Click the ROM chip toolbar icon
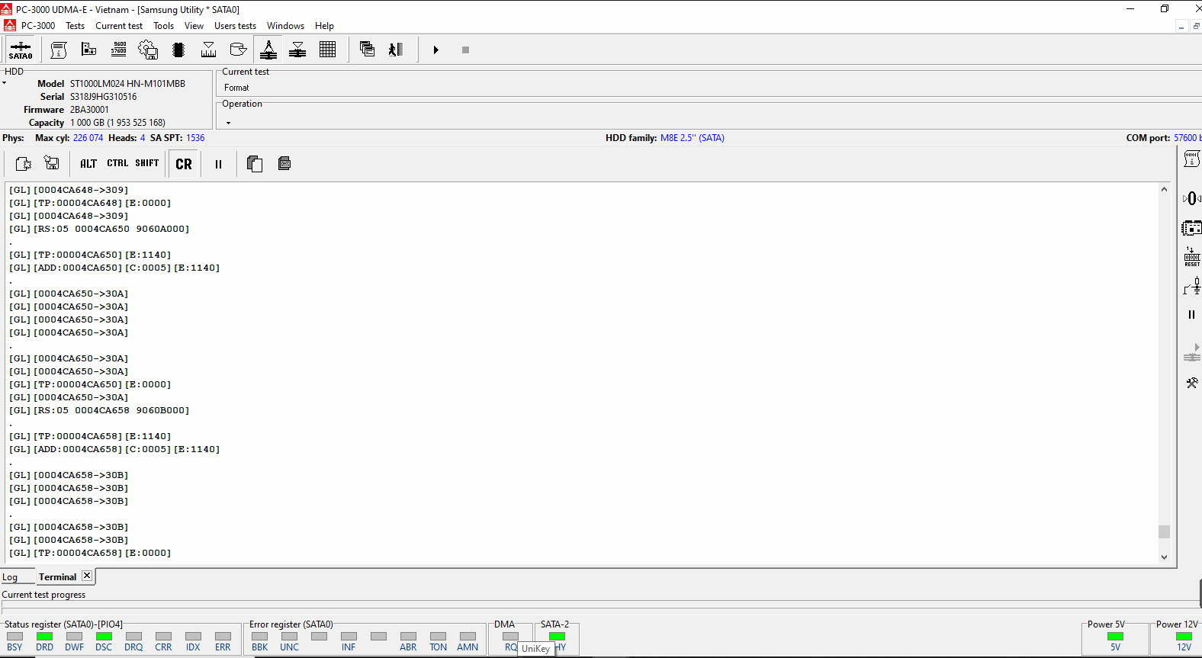1202x658 pixels. (178, 50)
